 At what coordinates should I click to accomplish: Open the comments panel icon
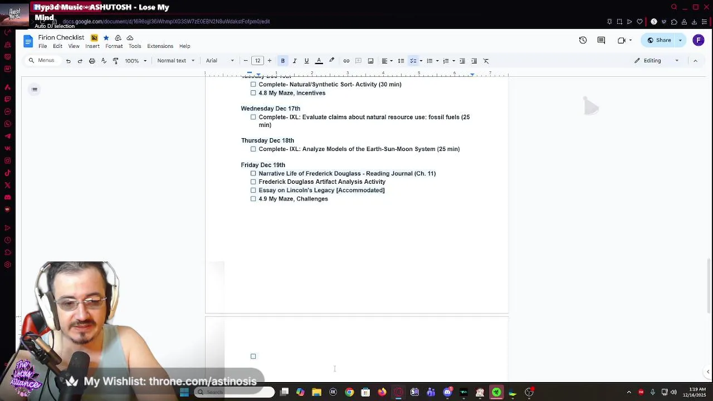601,40
